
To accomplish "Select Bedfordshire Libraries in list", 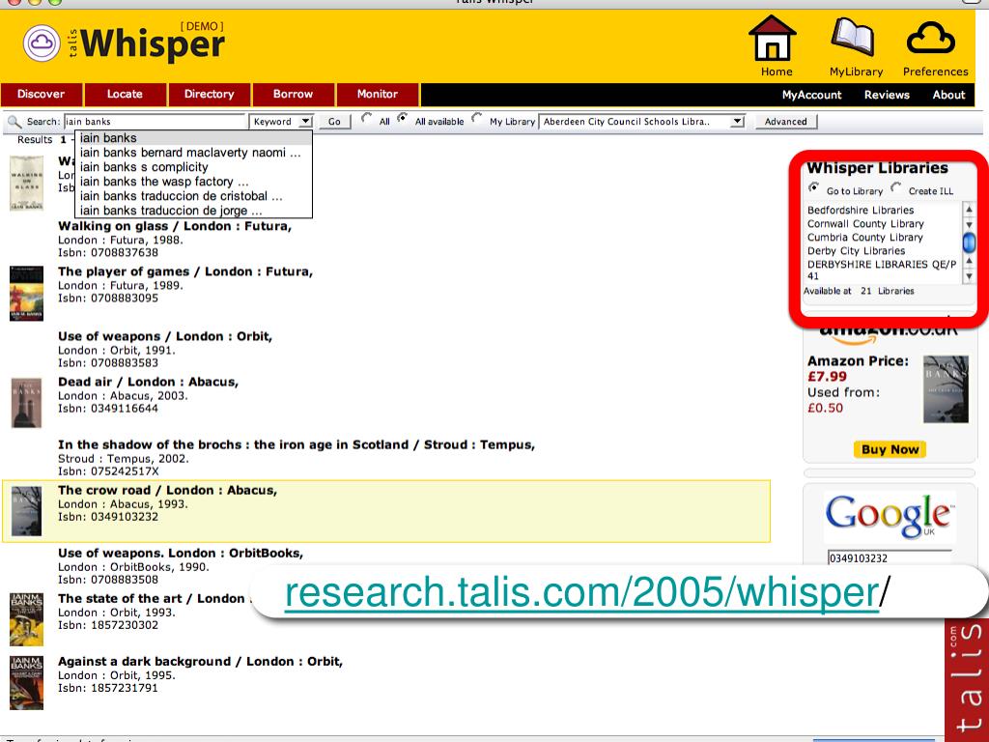I will pos(861,210).
